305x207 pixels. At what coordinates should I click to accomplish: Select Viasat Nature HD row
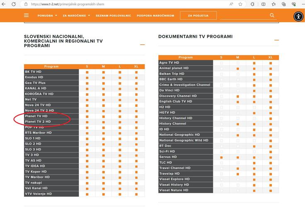pos(219,190)
